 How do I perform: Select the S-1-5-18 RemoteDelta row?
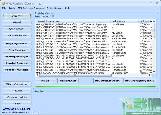(x=94, y=70)
